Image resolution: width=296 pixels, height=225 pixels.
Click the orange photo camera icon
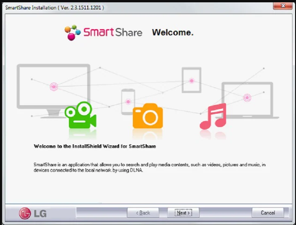[x=148, y=116]
